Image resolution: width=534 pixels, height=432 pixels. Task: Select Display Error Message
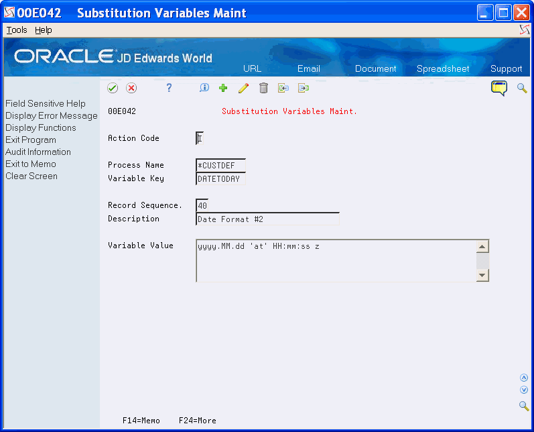(52, 115)
